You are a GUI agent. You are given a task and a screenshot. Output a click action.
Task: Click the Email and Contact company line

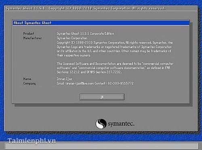coord(95,83)
